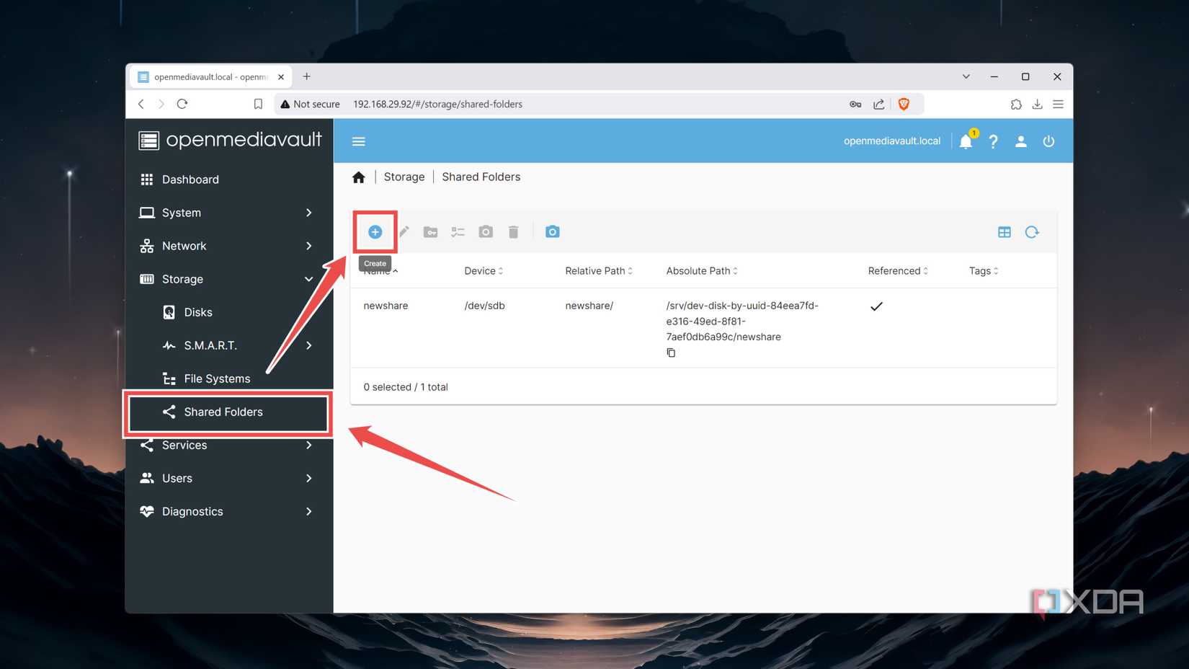Screen dimensions: 1189x669
Task: Expand the S.M.A.R.T. submenu
Action: click(x=229, y=345)
